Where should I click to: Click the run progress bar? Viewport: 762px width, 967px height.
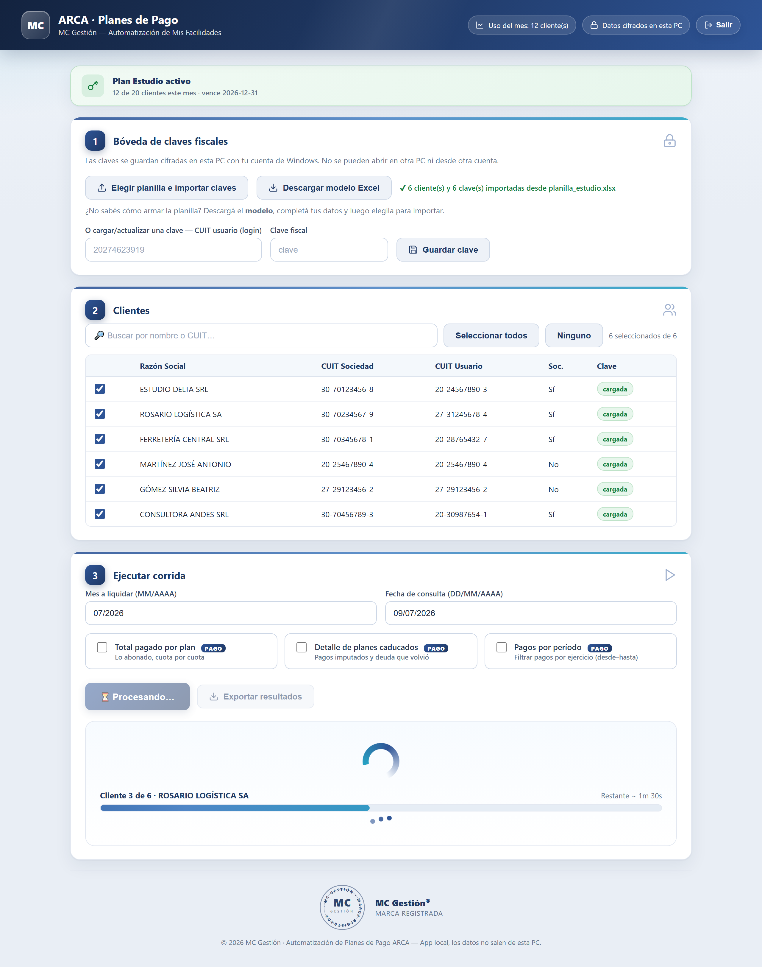pyautogui.click(x=381, y=808)
